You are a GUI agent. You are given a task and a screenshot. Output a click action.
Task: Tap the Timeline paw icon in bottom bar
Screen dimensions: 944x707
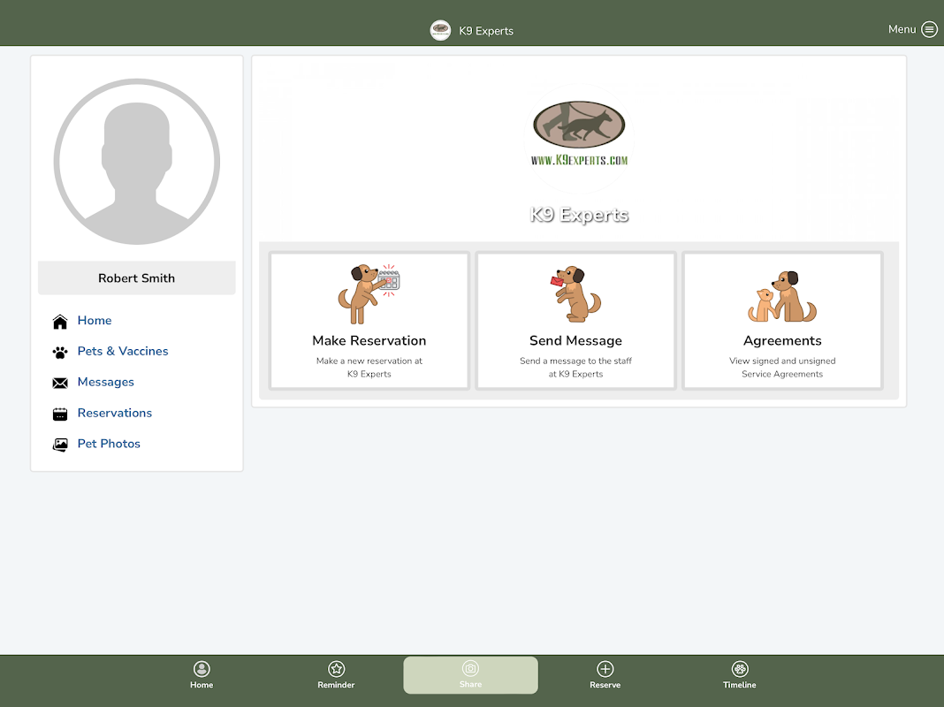[x=740, y=669]
